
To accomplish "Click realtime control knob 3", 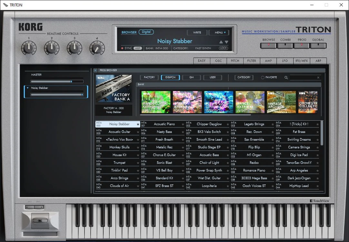I will pos(74,48).
